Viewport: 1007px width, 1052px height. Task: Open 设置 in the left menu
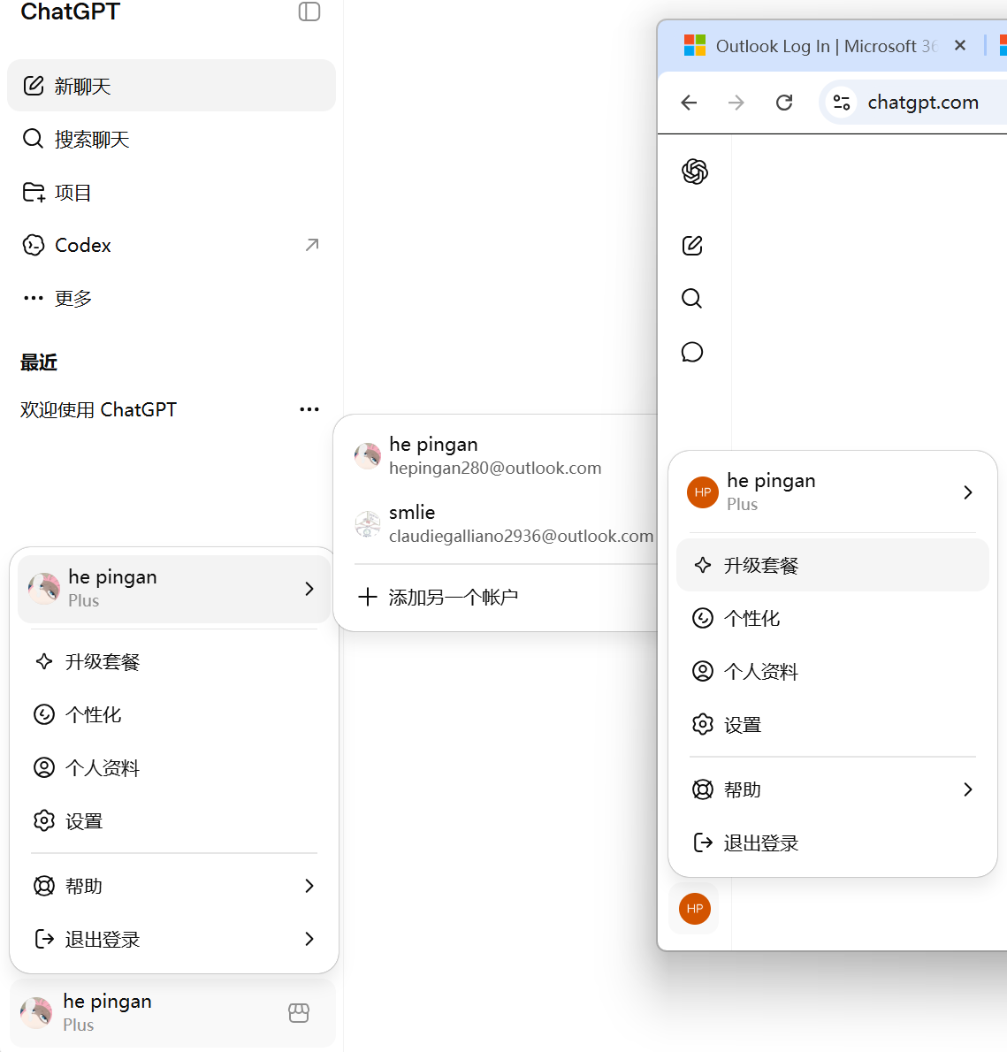pyautogui.click(x=174, y=820)
